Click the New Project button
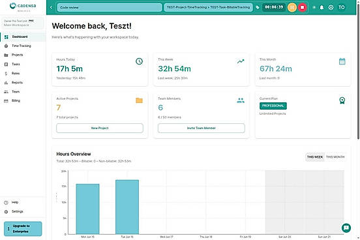The height and width of the screenshot is (240, 360). (100, 128)
